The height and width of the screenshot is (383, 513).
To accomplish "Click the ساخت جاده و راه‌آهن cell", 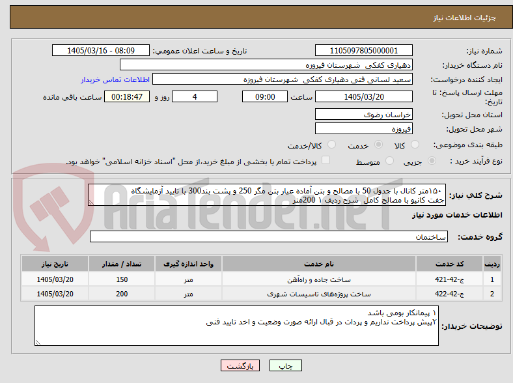I will click(x=319, y=279).
